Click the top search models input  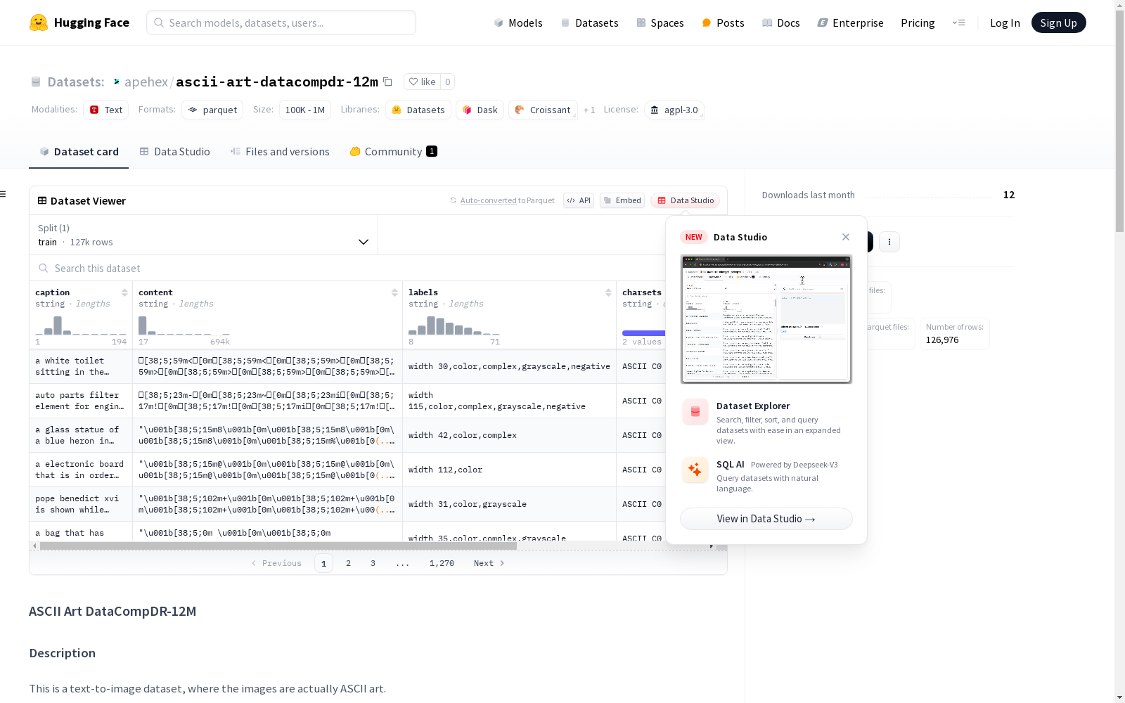(x=281, y=22)
